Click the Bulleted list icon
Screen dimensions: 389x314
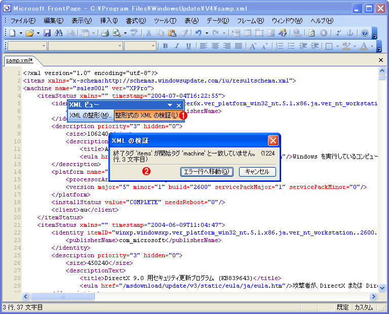click(291, 46)
